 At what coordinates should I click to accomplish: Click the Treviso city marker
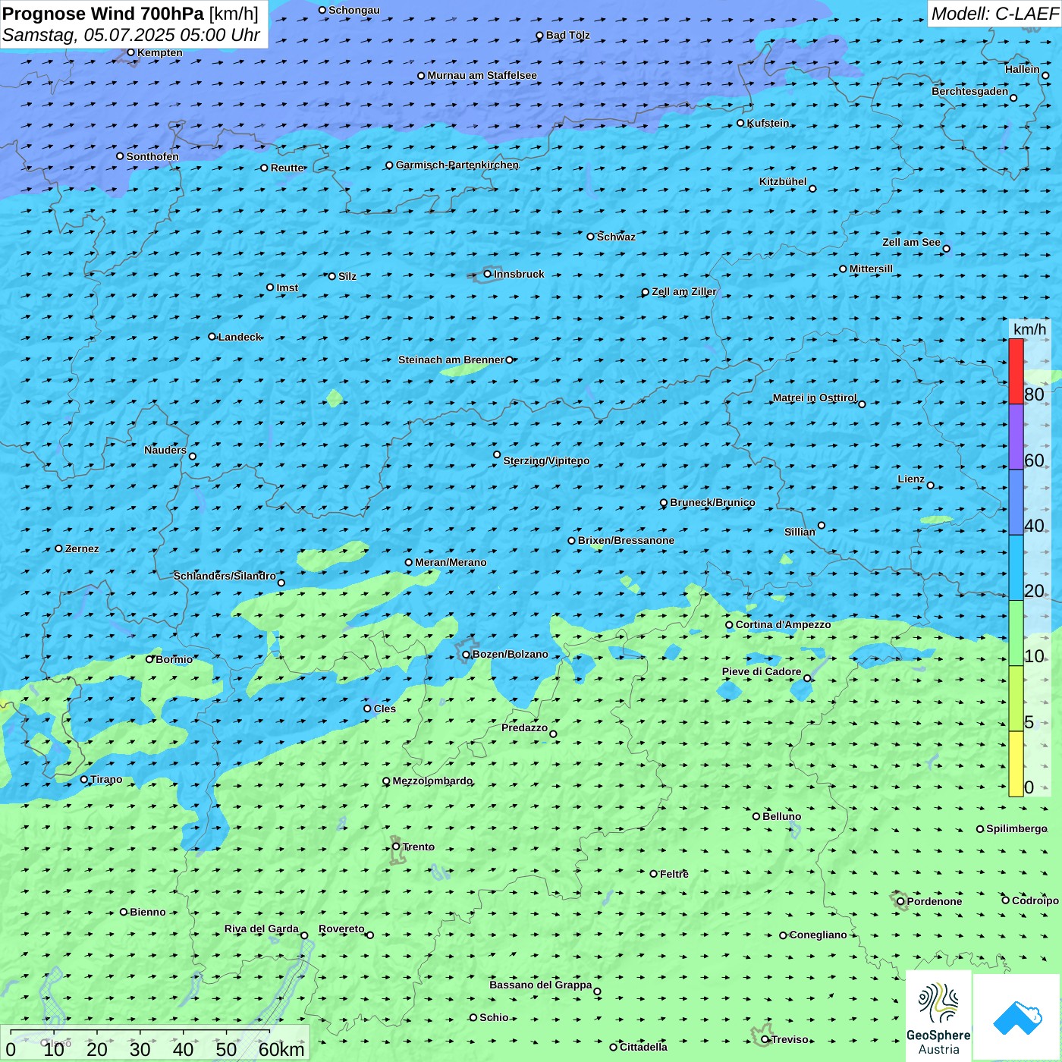[765, 1039]
